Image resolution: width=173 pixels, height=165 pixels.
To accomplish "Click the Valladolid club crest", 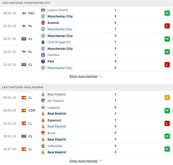I will (x=43, y=146).
